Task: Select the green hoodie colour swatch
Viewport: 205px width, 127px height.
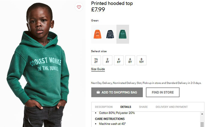Action: 123,34
